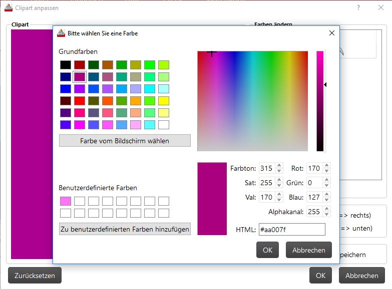This screenshot has height=289, width=392.
Task: Click the Zurücksetzen button
Action: point(35,276)
